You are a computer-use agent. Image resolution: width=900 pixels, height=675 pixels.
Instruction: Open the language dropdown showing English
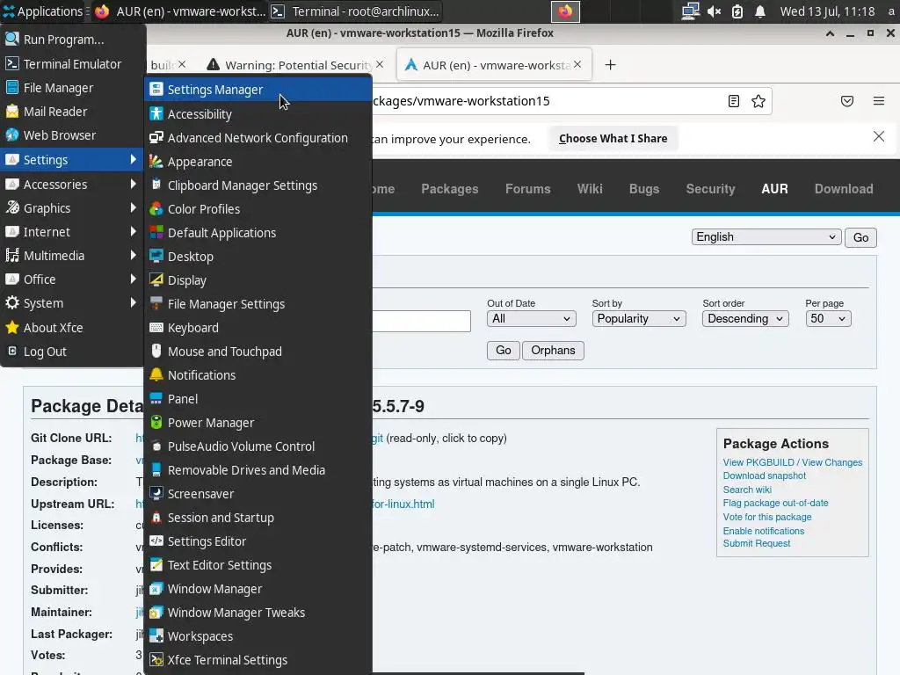(x=766, y=237)
